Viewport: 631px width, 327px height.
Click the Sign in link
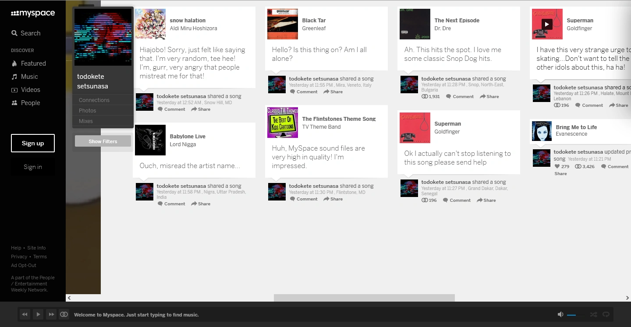(x=33, y=167)
